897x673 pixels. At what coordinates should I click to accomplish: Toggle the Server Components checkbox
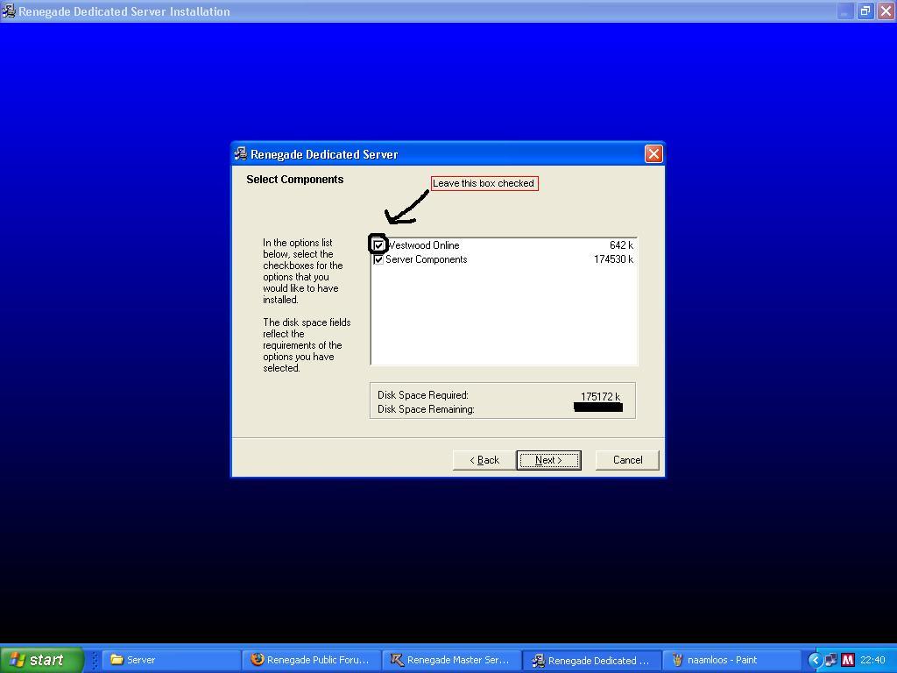378,259
